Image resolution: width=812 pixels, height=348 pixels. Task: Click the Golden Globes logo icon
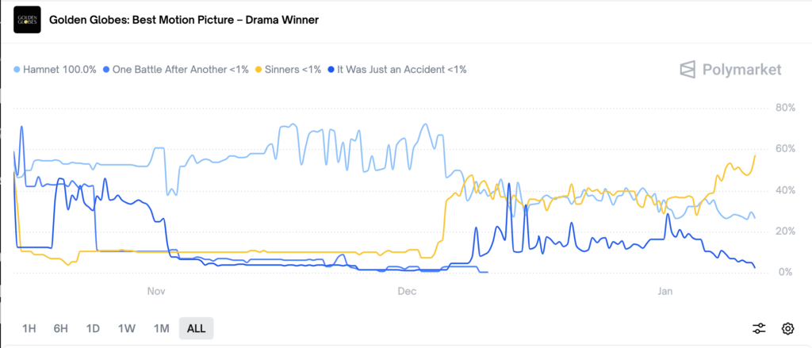pos(27,19)
